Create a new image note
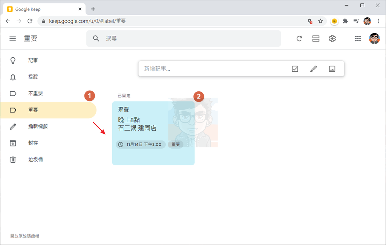 click(332, 69)
